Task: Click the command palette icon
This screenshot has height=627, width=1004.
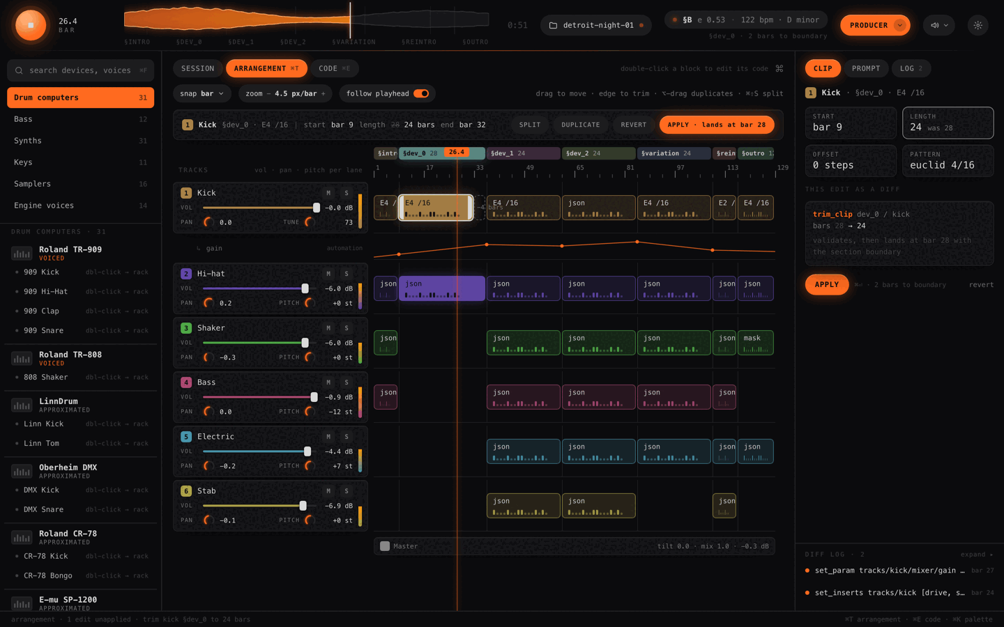Action: tap(779, 68)
